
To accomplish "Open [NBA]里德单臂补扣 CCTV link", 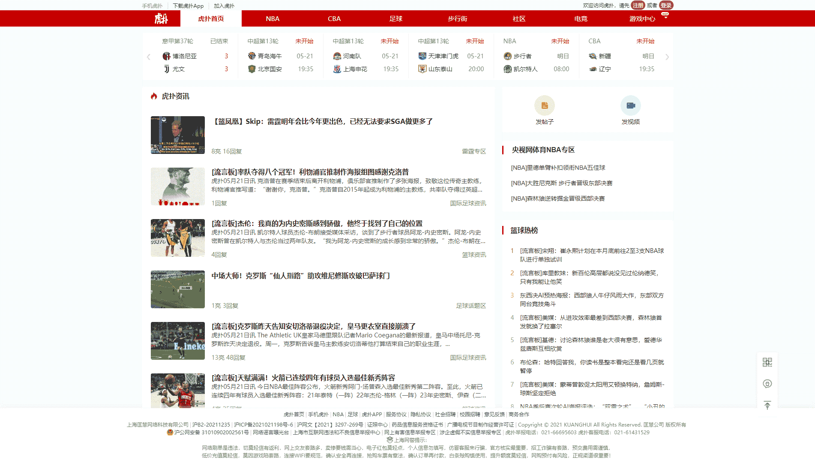I will pos(558,168).
